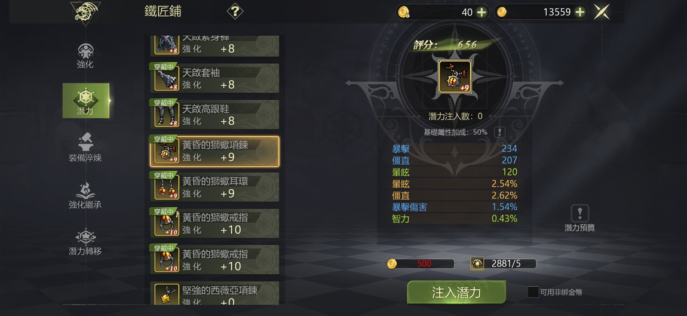Choose 天啟套袖 from the list
The height and width of the screenshot is (316, 687).
pos(214,78)
